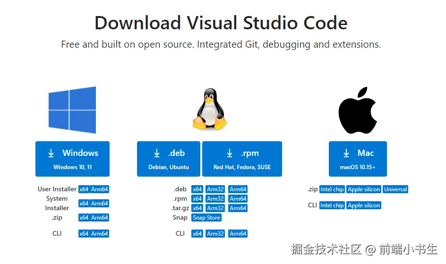Click the "Free and built on open source" subtitle

tap(221, 44)
